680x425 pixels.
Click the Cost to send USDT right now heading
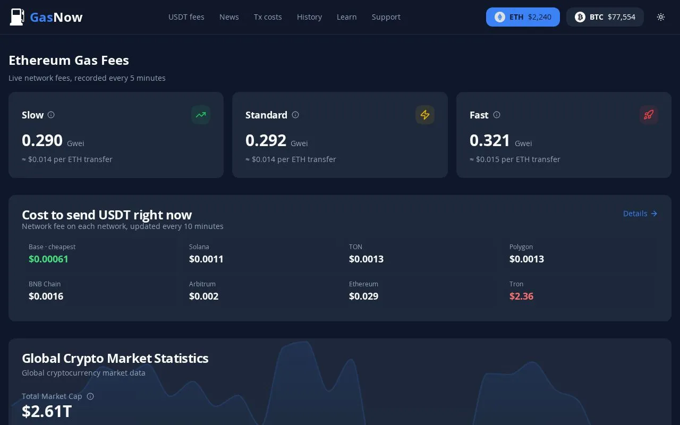(107, 215)
